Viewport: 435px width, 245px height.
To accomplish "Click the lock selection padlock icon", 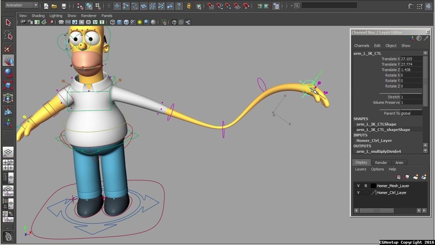I will [189, 6].
